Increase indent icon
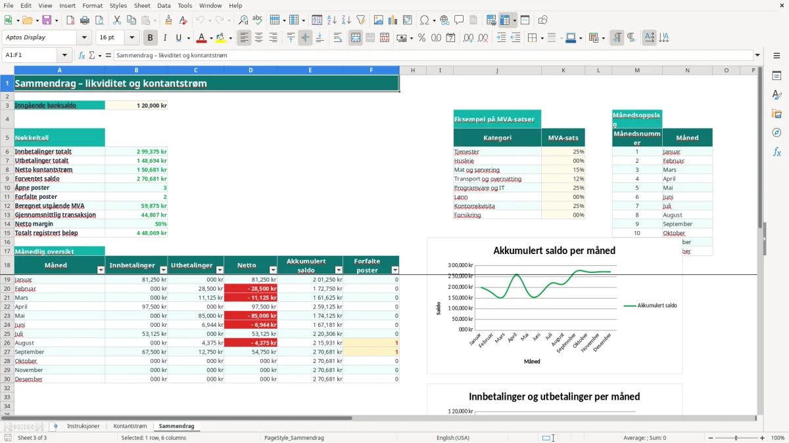This screenshot has width=789, height=443. tap(501, 38)
